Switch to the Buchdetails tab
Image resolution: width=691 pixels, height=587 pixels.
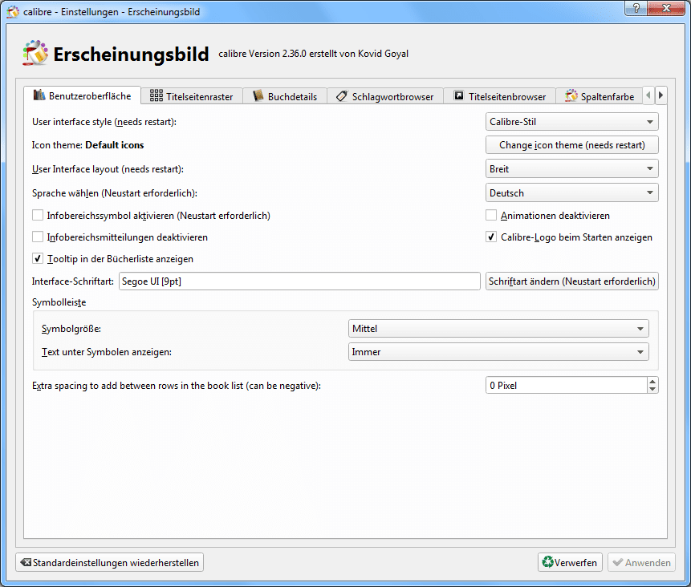pyautogui.click(x=285, y=96)
